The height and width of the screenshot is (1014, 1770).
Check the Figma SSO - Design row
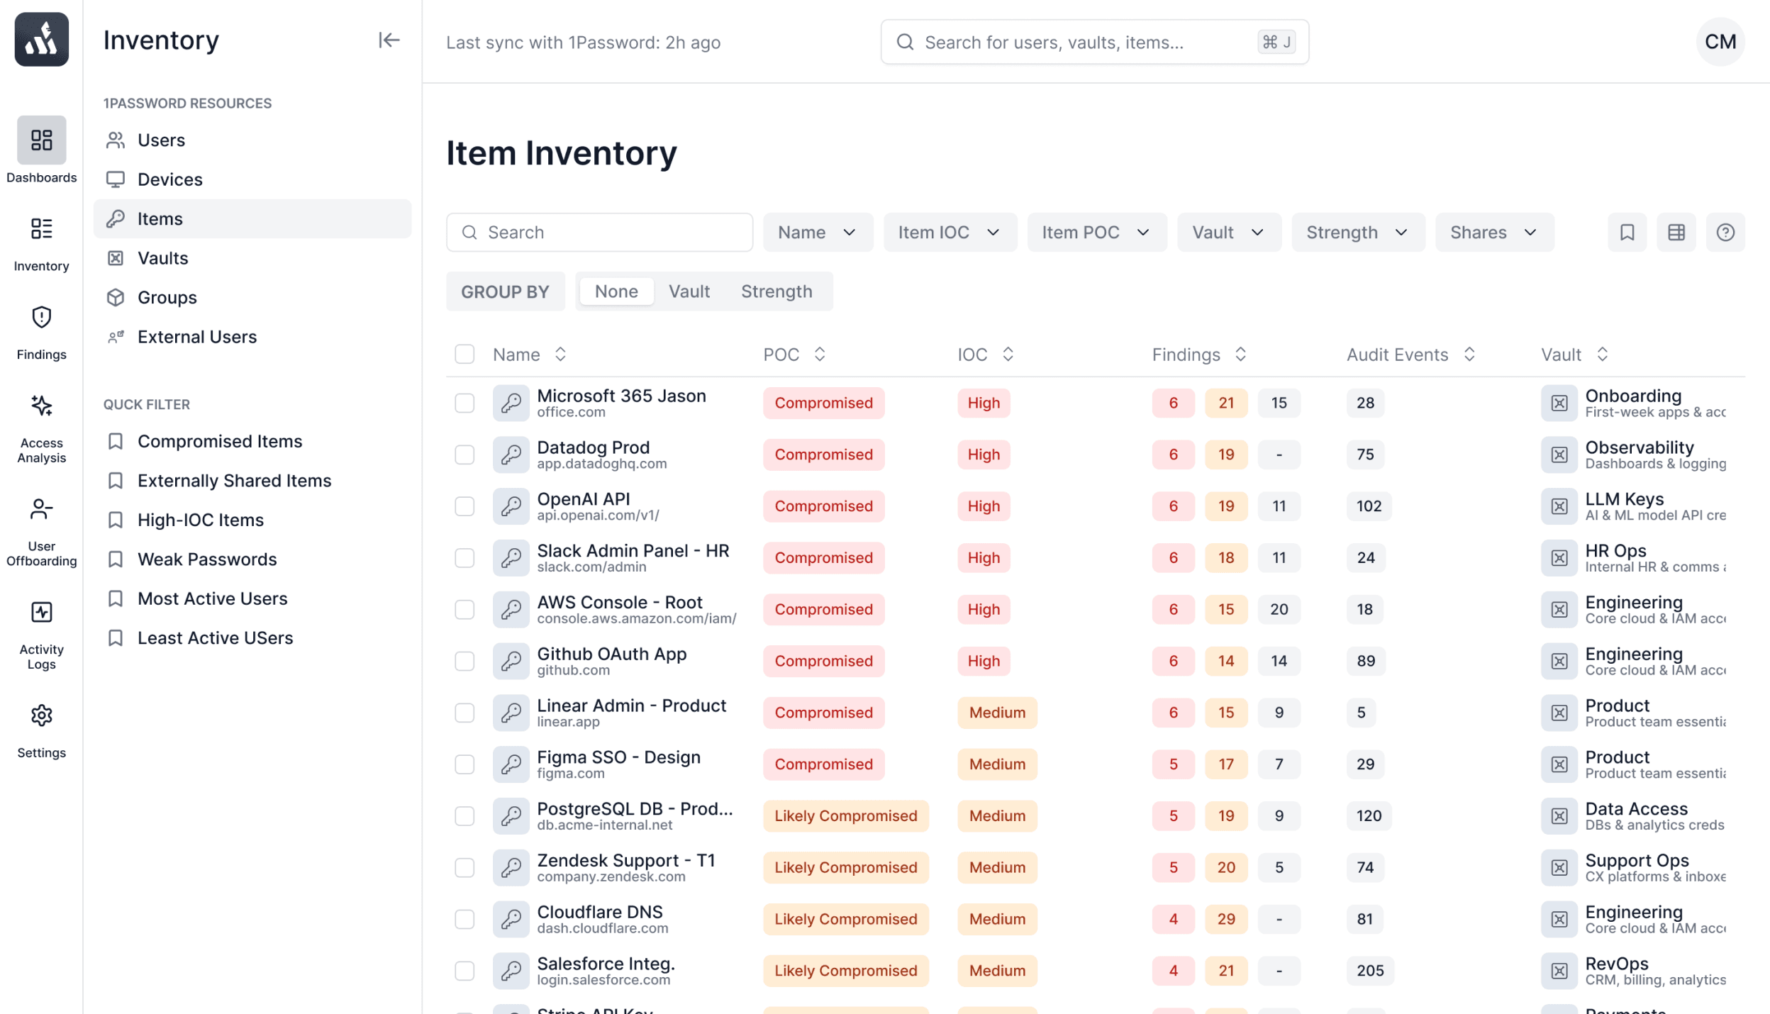click(x=464, y=764)
